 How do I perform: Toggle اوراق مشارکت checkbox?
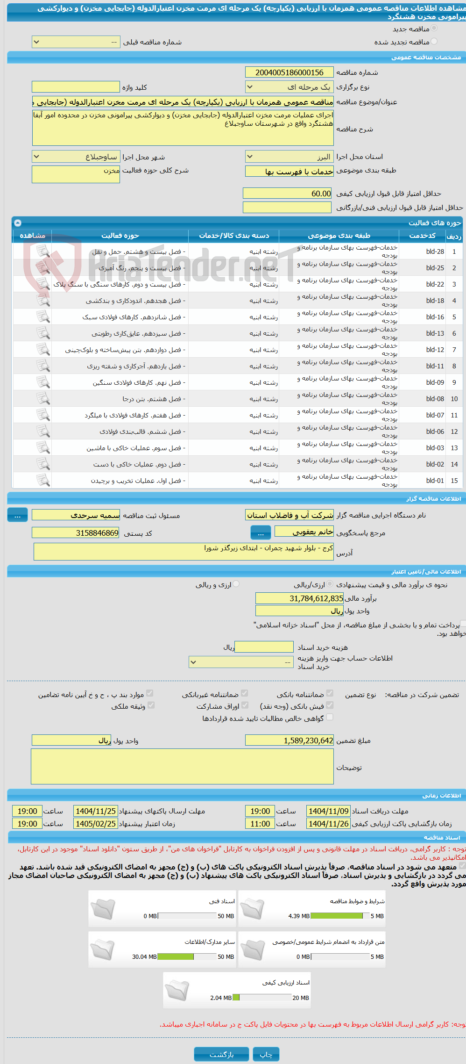[x=244, y=705]
